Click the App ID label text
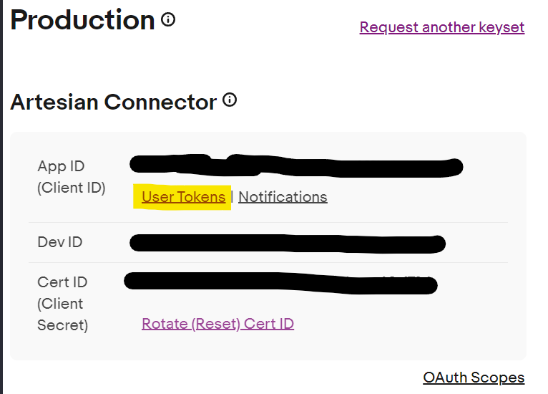 [61, 166]
